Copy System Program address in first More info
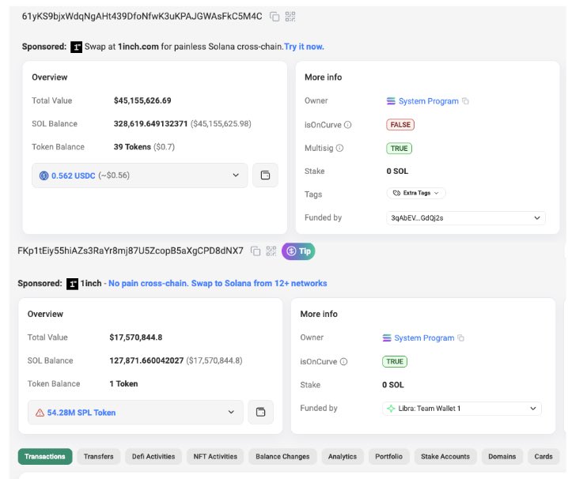Image resolution: width=568 pixels, height=479 pixels. (465, 101)
